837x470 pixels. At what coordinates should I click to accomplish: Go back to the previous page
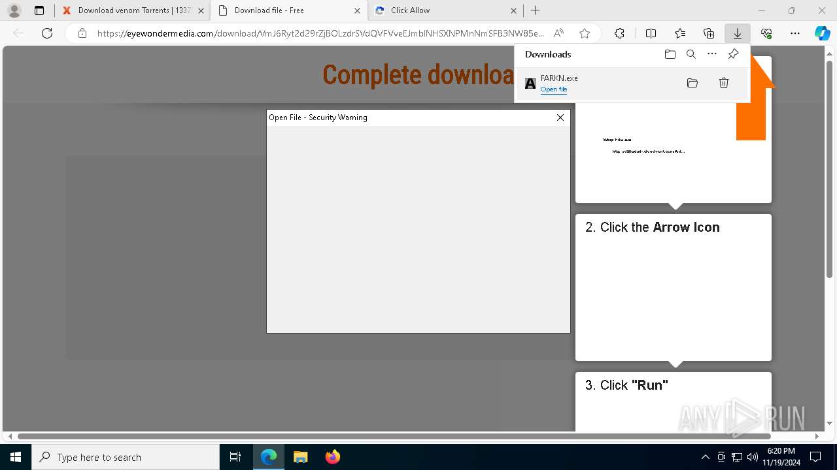click(18, 33)
